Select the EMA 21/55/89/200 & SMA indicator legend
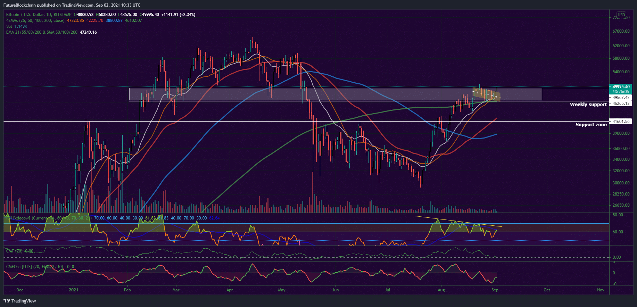The width and height of the screenshot is (637, 307). tap(42, 32)
